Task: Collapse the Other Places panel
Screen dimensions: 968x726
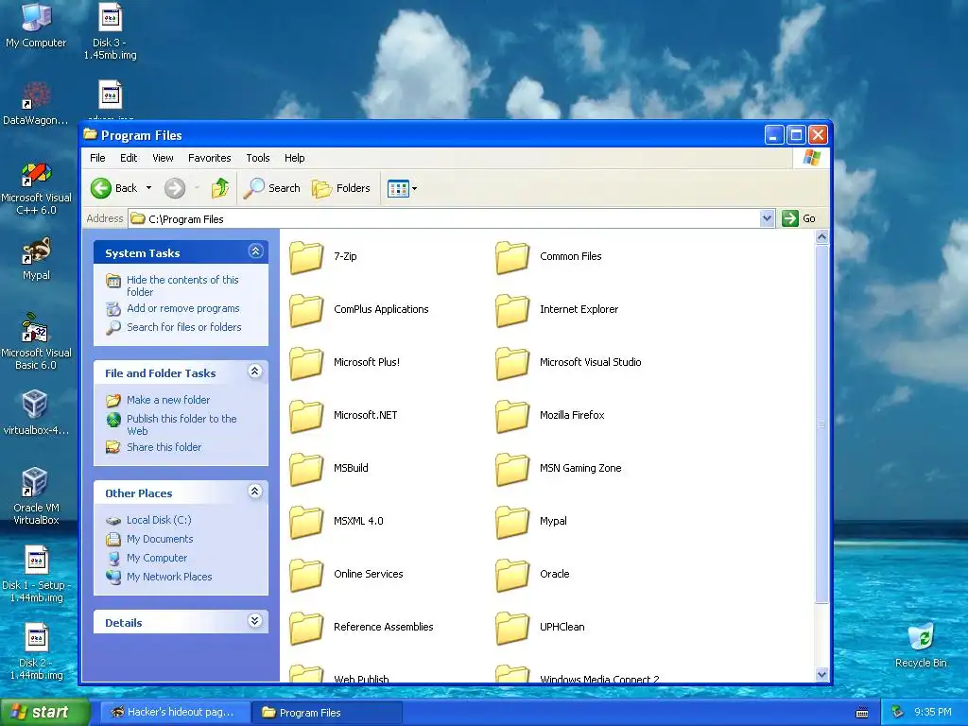Action: (x=255, y=492)
